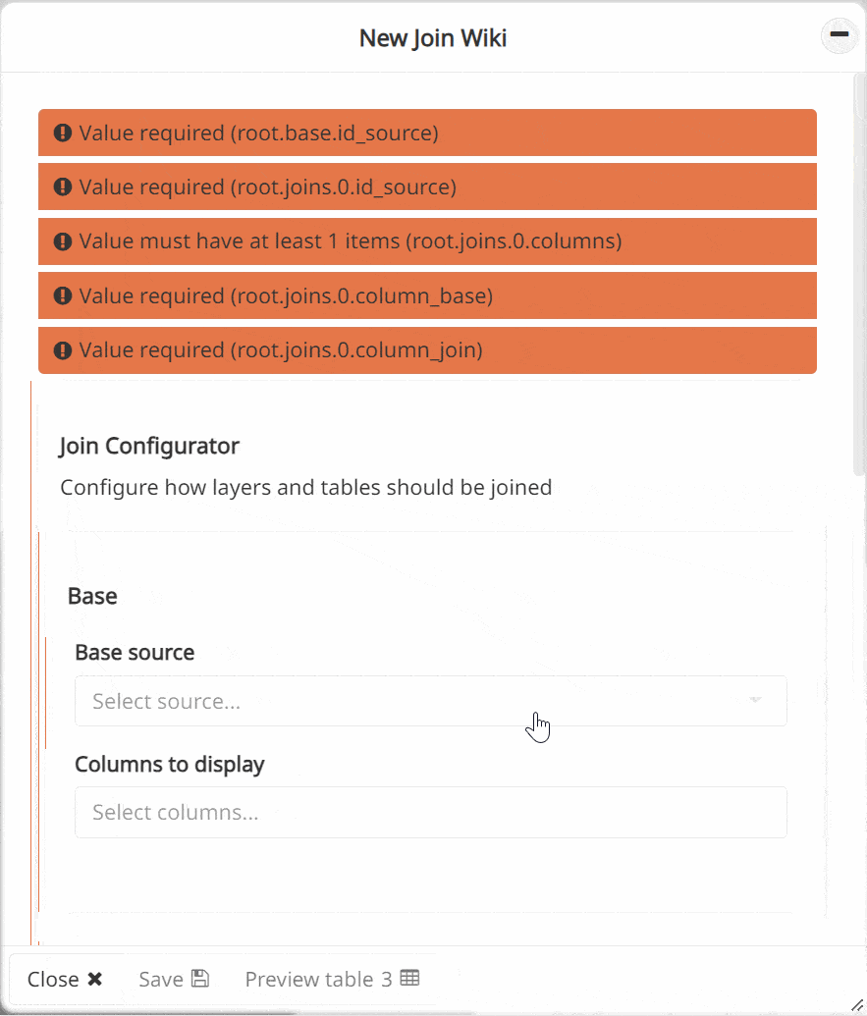Image resolution: width=867 pixels, height=1016 pixels.
Task: Click the minimize icon on New Join Wiki
Action: (x=839, y=35)
